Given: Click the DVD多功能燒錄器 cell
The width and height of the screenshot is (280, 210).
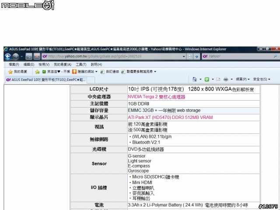Looking at the screenshot, I should pos(193,149).
